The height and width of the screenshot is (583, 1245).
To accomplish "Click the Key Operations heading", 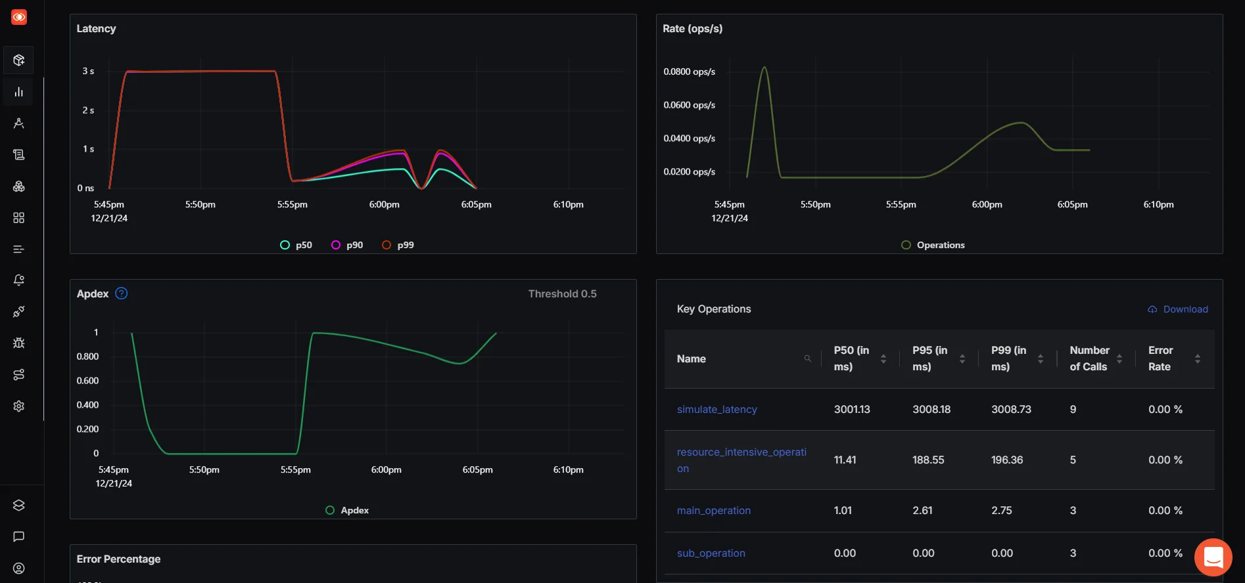I will pyautogui.click(x=714, y=309).
